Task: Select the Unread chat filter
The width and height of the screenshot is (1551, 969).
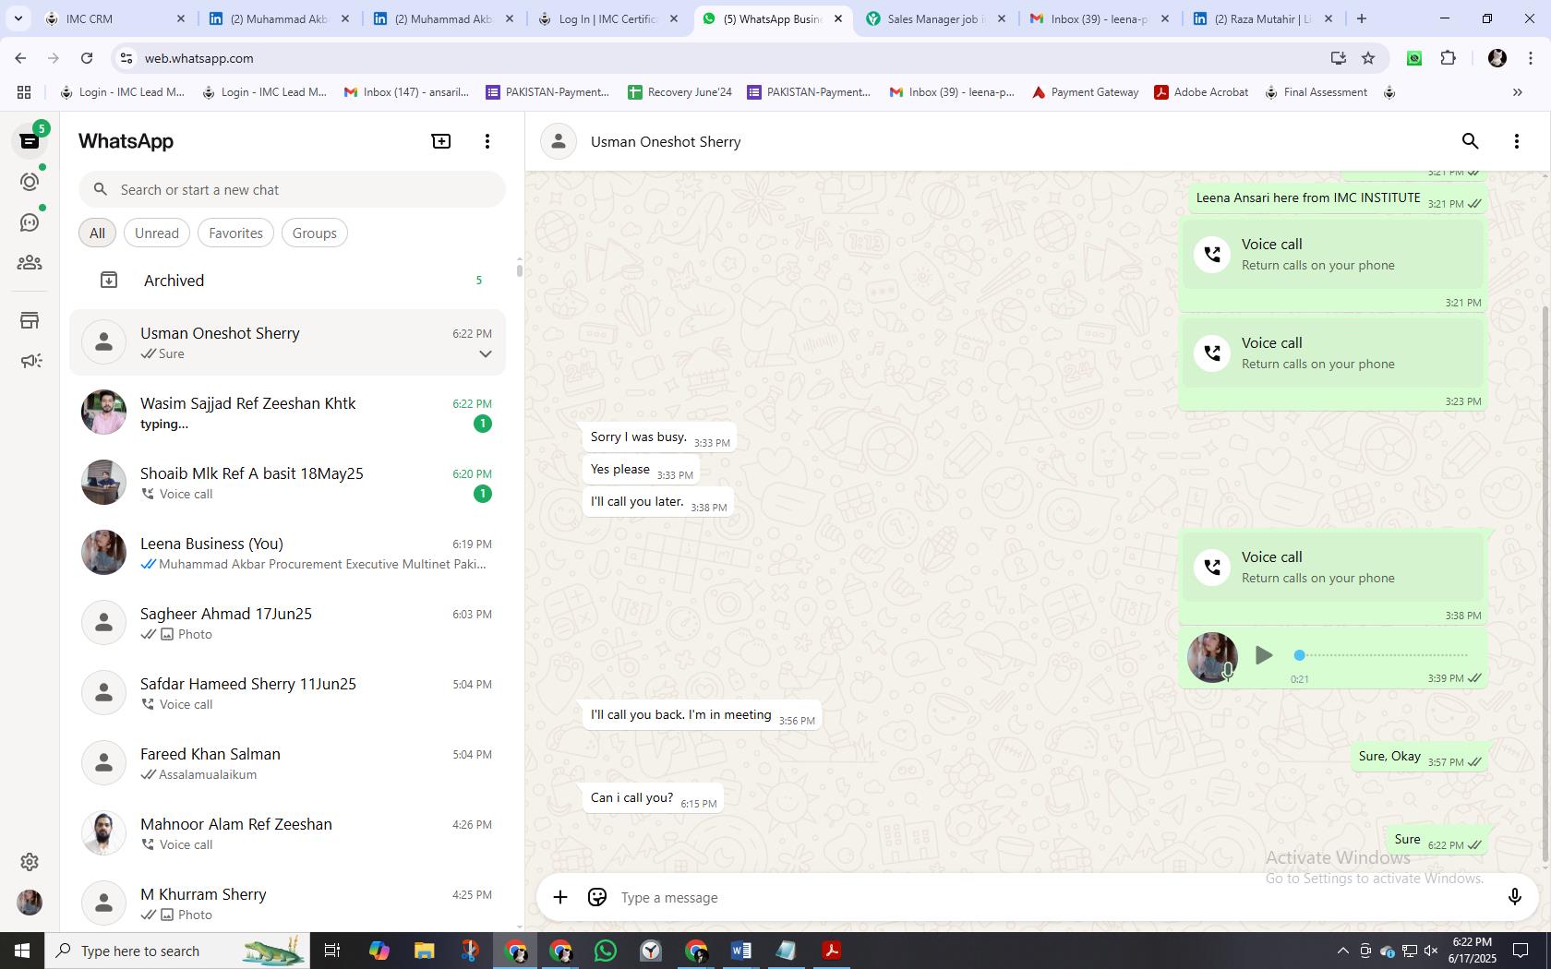Action: coord(157,233)
